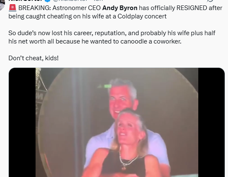Click the 'Coldplay concert' text
The width and height of the screenshot is (228, 177).
(142, 16)
